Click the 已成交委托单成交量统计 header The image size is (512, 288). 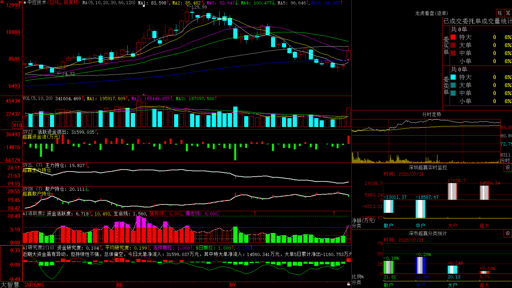point(477,21)
